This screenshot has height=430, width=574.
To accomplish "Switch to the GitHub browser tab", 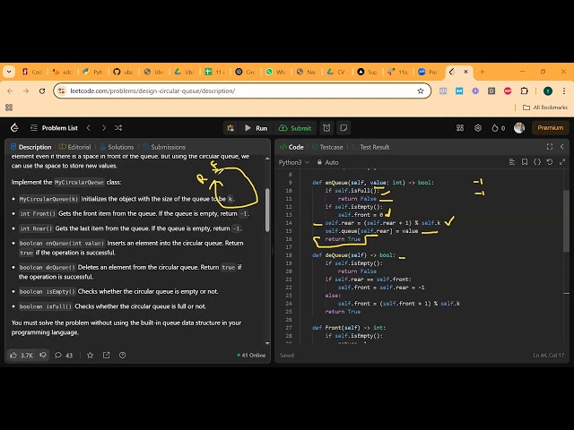I will [124, 72].
